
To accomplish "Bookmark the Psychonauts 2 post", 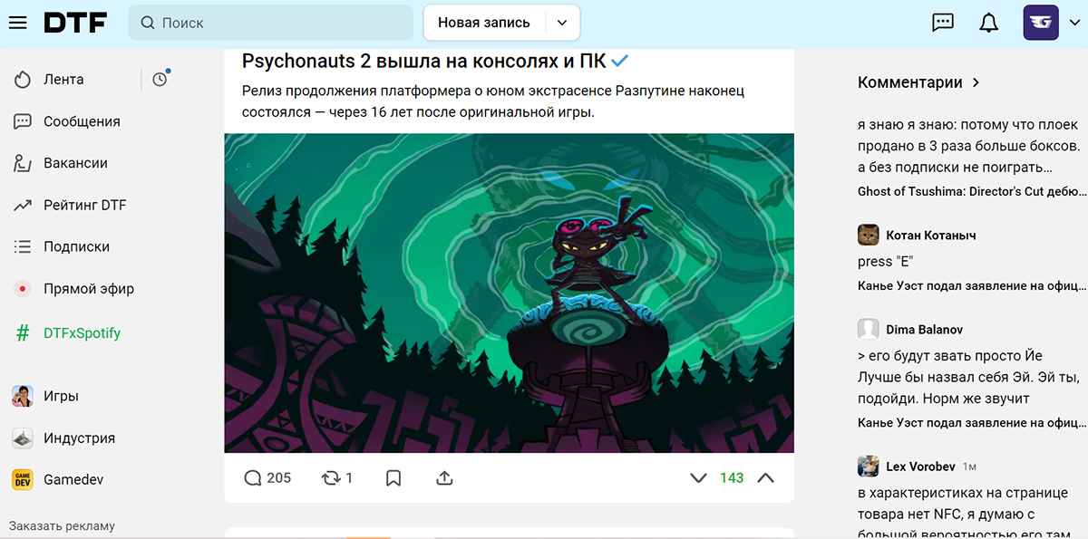I will (x=393, y=477).
